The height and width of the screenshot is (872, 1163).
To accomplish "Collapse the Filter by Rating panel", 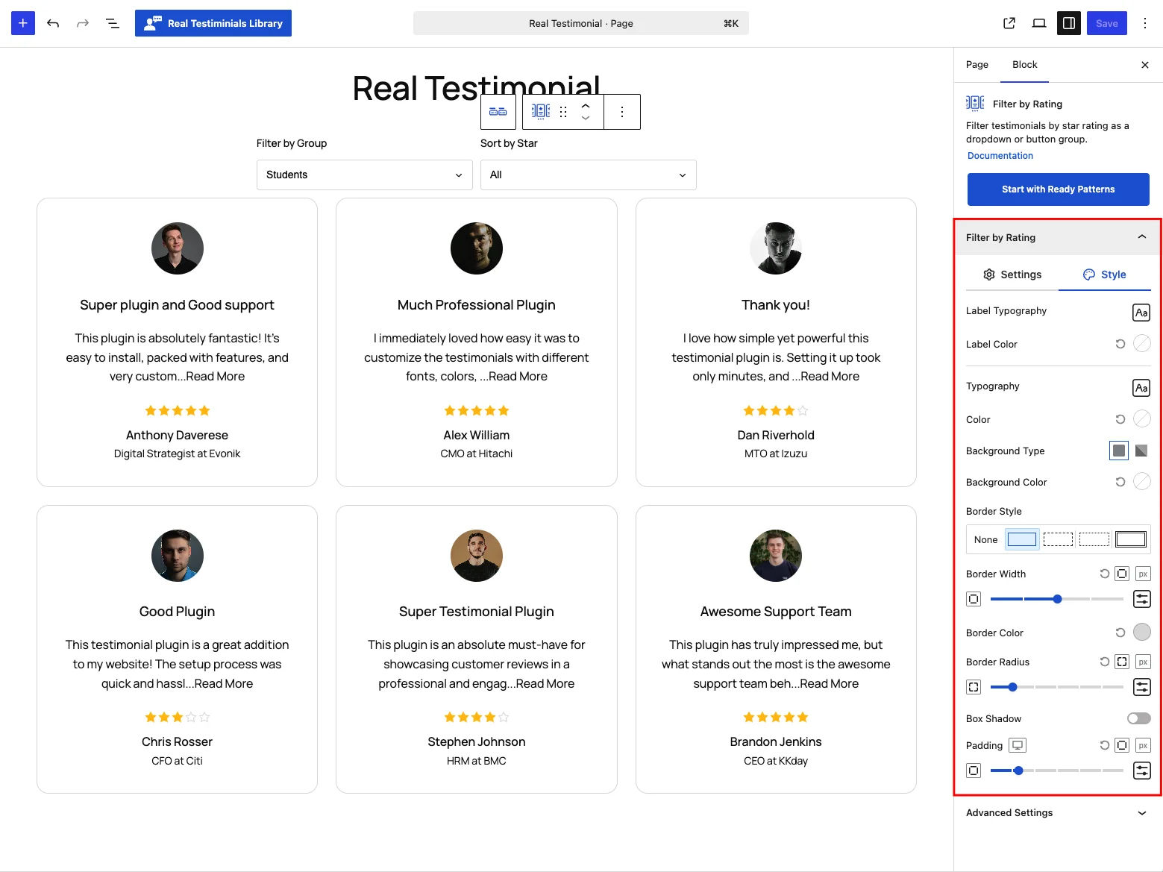I will 1059,237.
